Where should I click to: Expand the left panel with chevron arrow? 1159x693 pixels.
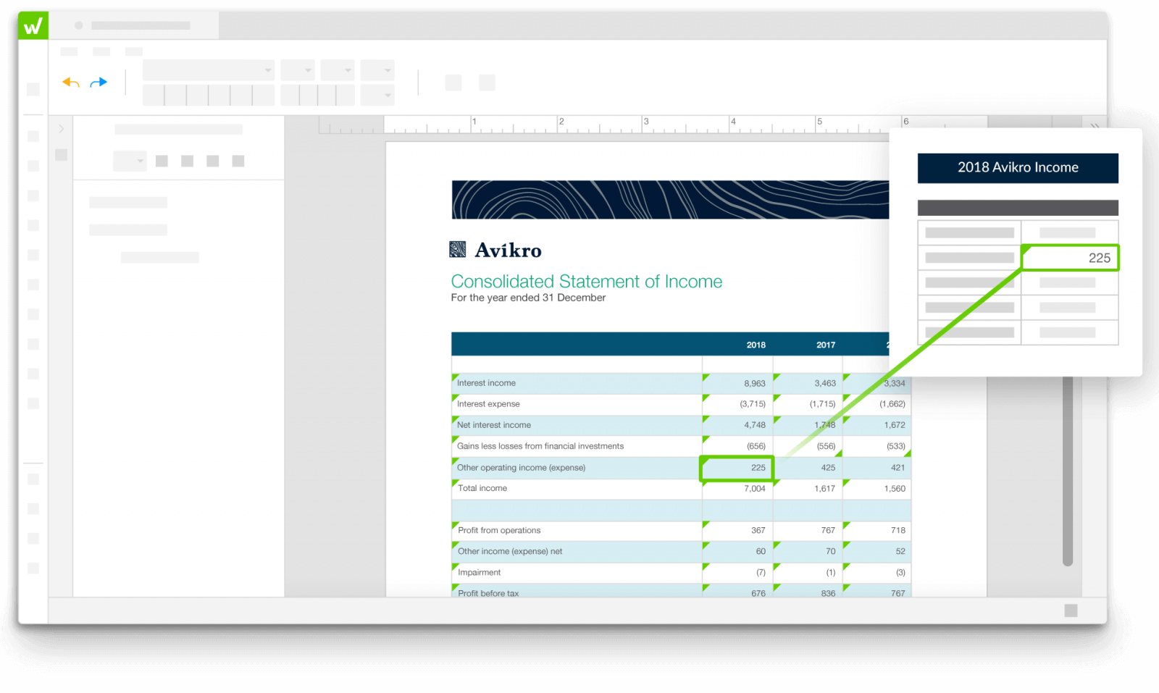(x=62, y=129)
